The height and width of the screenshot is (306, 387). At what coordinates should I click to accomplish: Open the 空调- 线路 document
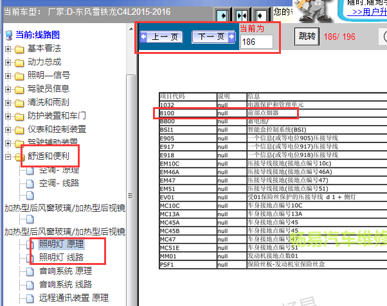pyautogui.click(x=59, y=183)
